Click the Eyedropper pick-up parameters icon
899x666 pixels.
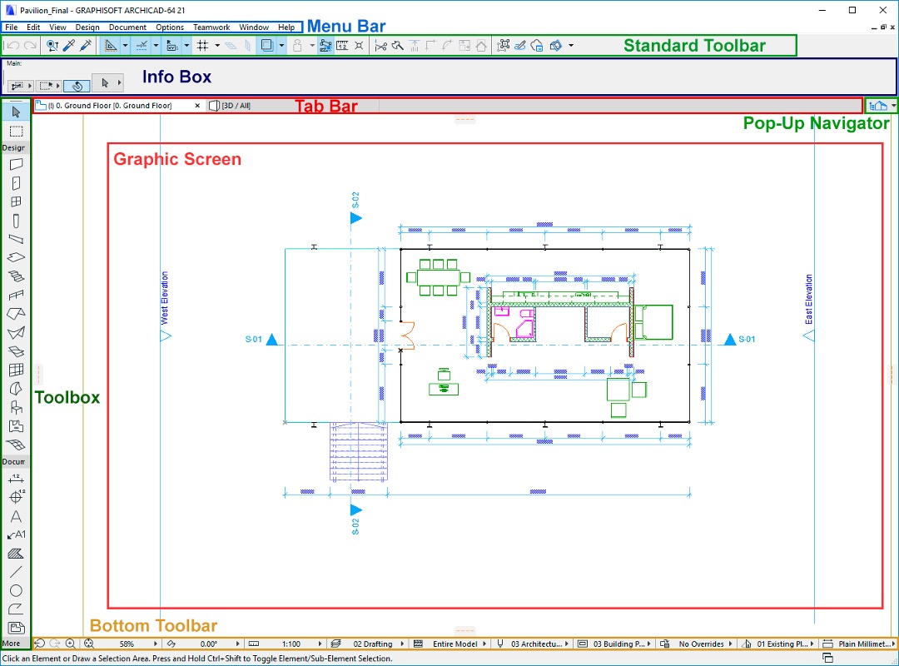point(69,45)
